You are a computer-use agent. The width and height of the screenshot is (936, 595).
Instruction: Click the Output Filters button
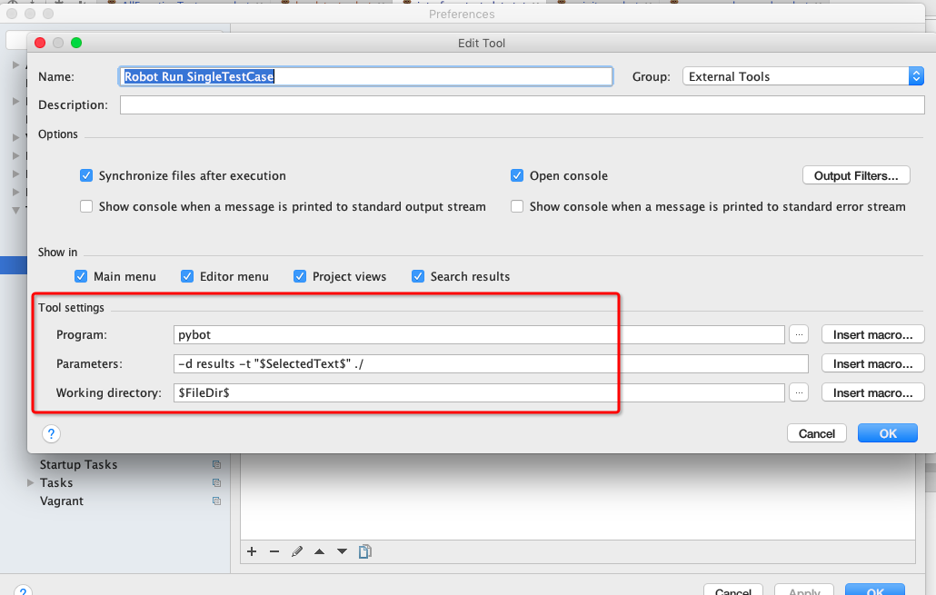(x=855, y=176)
